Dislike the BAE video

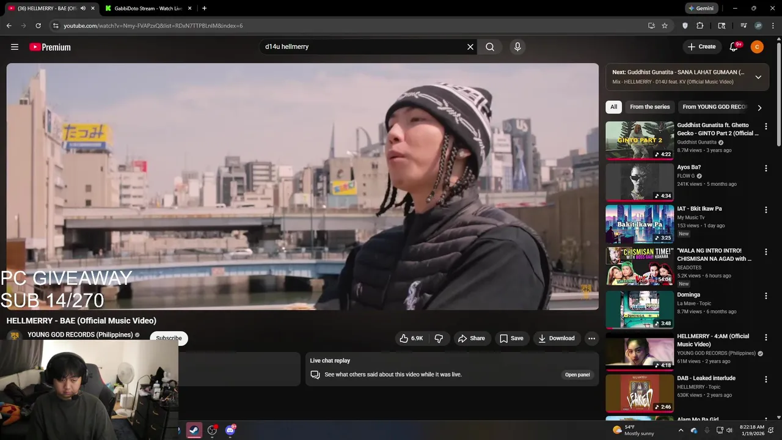click(x=439, y=339)
